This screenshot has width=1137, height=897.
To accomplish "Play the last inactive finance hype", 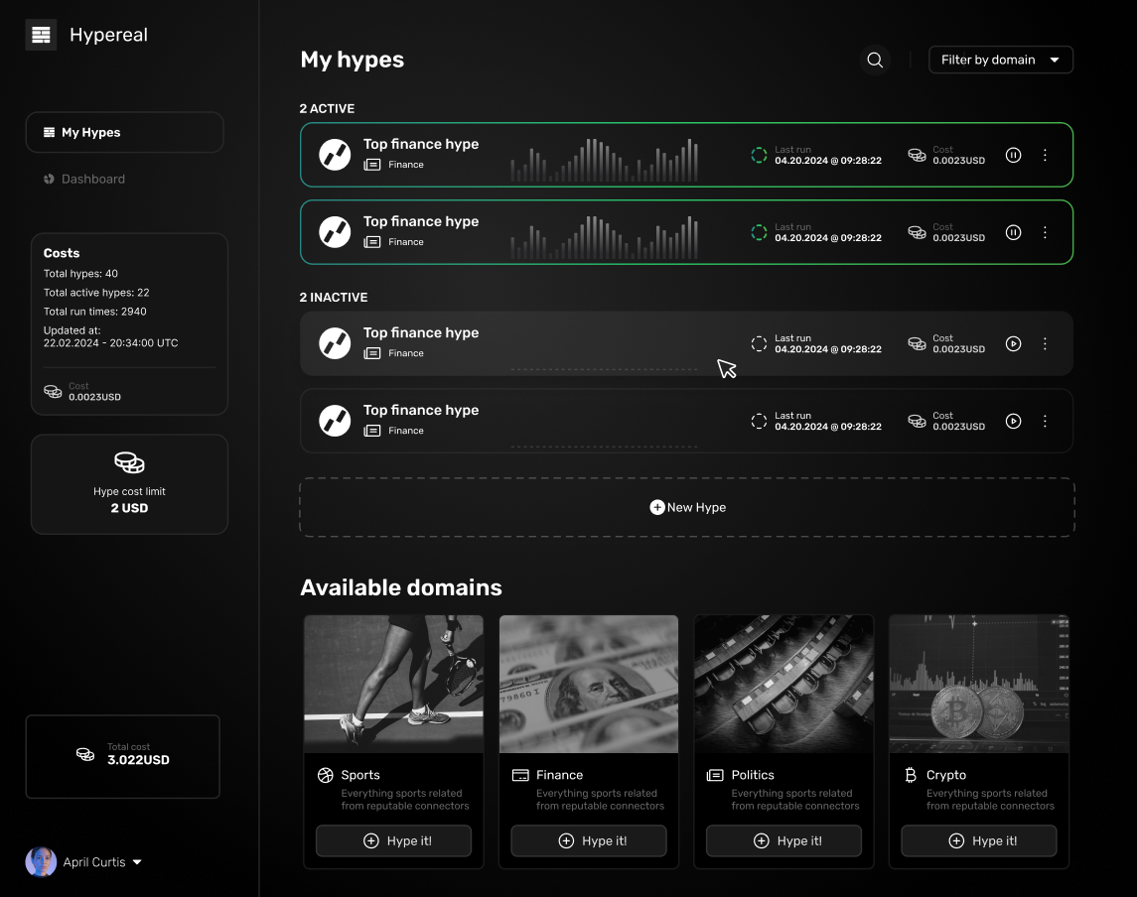I will (1013, 421).
